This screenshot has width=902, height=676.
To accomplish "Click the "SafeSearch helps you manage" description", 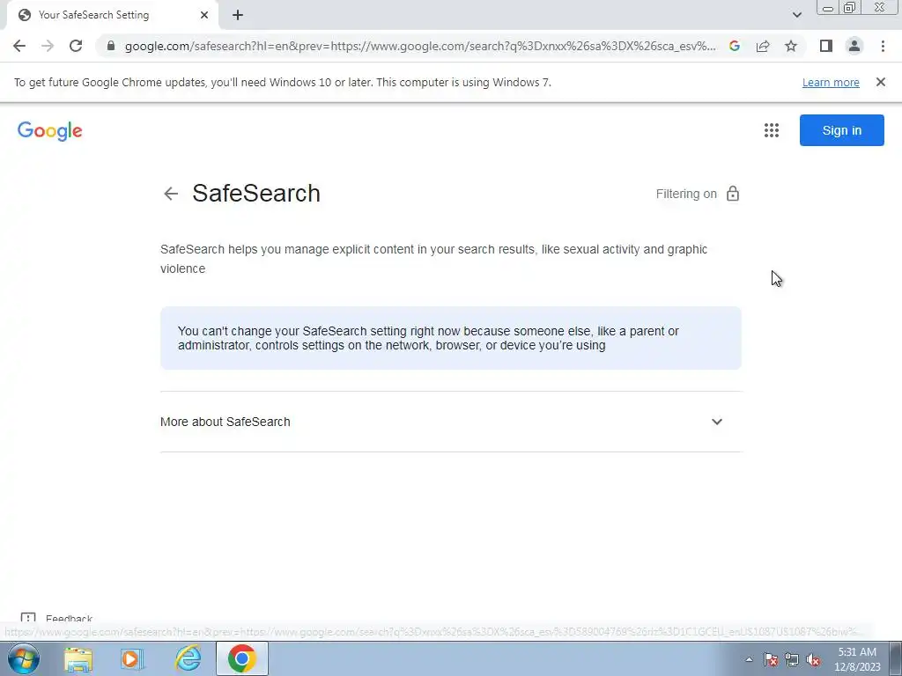I will (433, 259).
